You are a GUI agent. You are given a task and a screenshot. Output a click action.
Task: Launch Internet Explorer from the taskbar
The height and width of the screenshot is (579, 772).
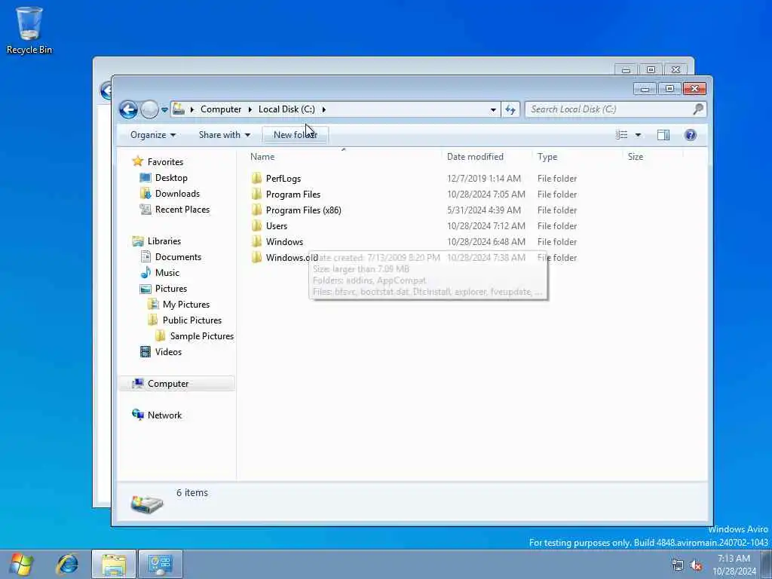coord(67,564)
